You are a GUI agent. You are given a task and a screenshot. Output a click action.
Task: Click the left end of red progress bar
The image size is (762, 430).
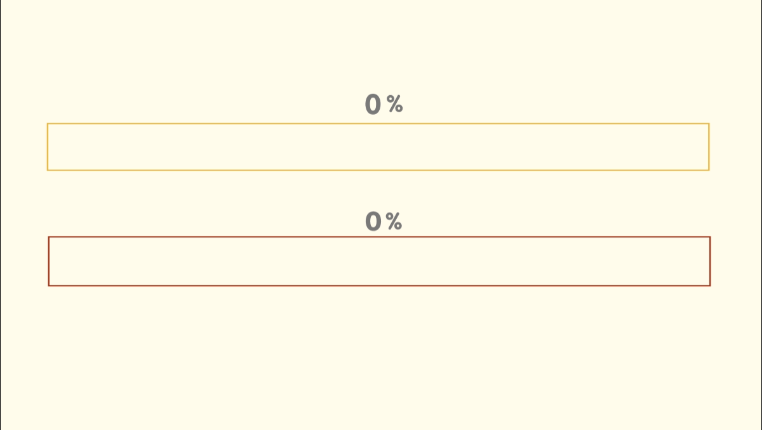[x=53, y=261]
